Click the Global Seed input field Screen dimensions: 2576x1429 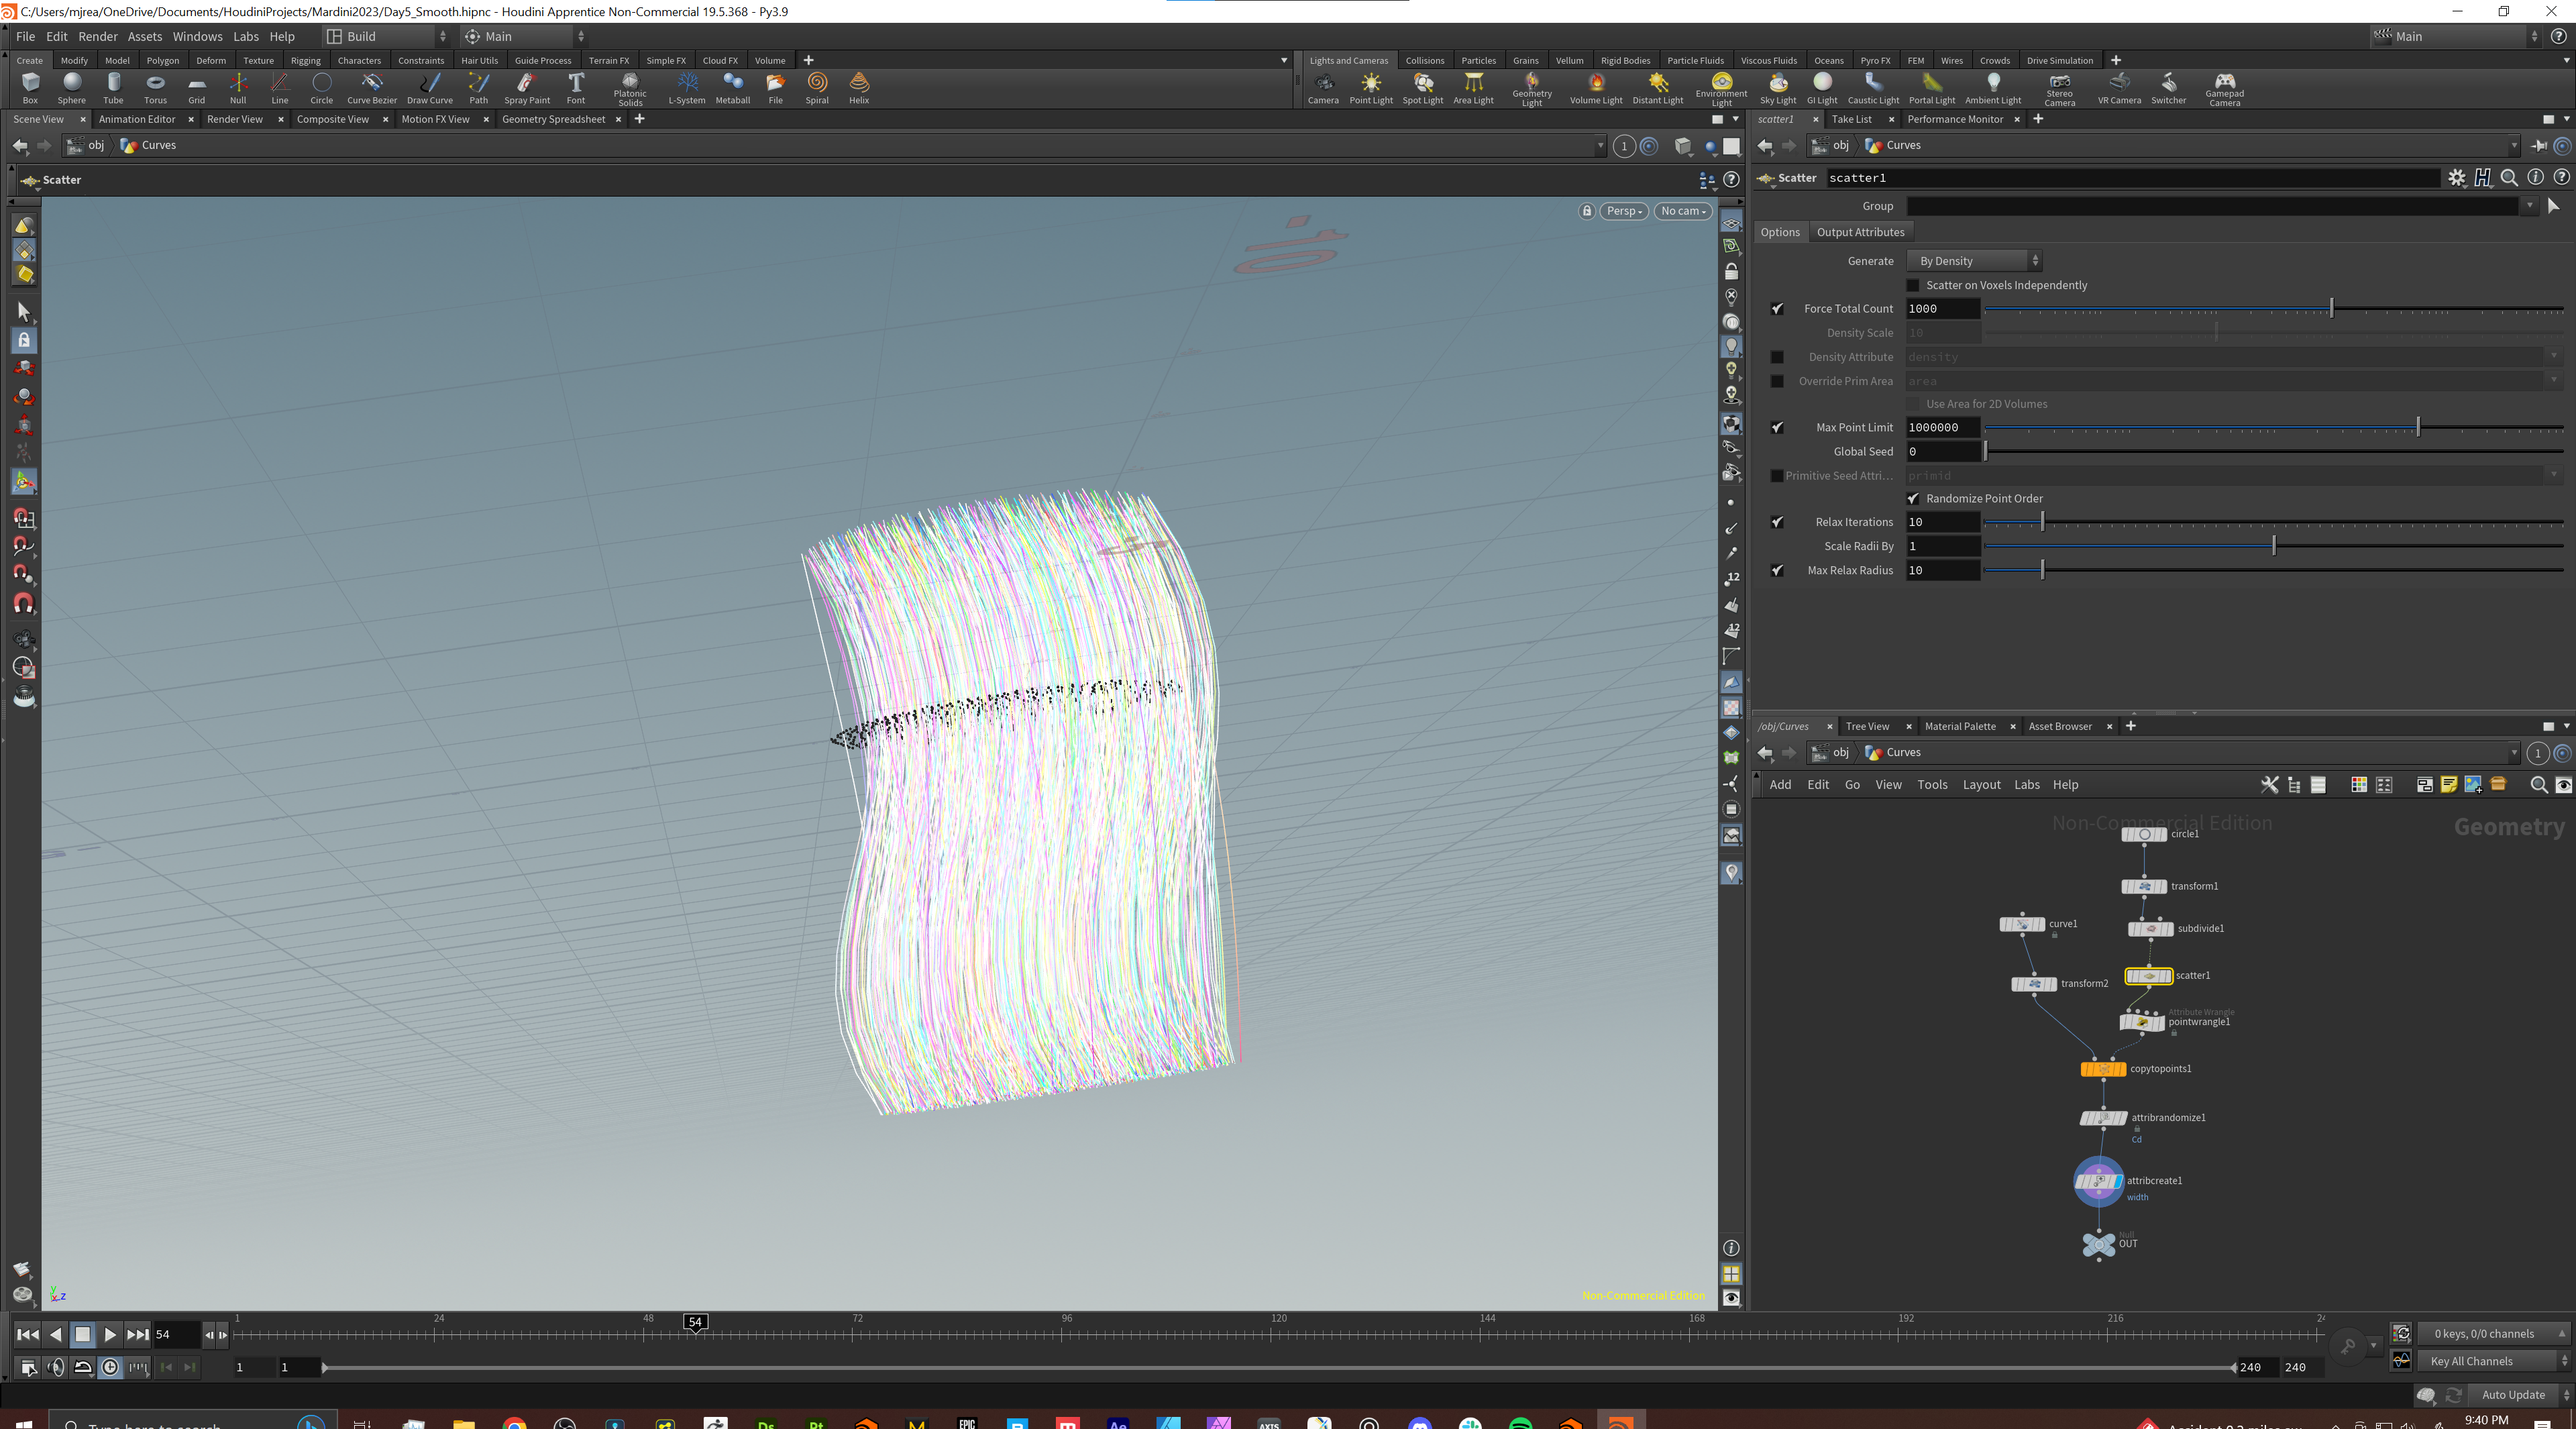click(x=1942, y=452)
